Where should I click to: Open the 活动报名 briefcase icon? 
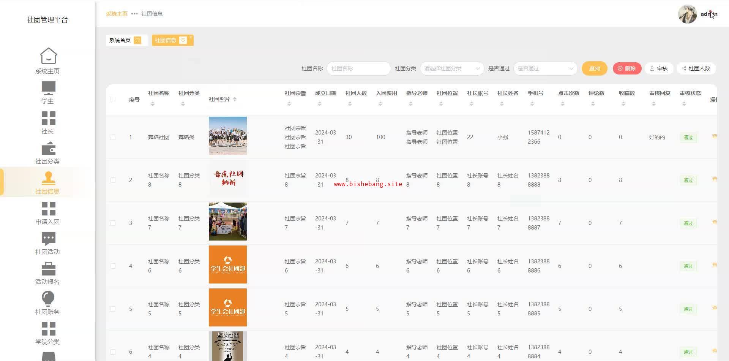coord(48,269)
